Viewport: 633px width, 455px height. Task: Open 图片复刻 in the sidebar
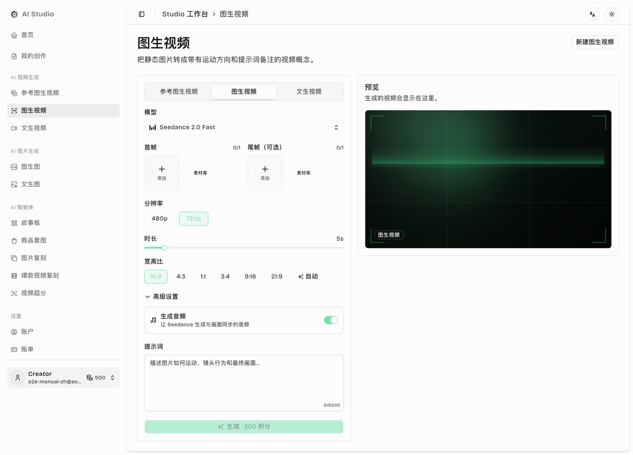tap(63, 258)
